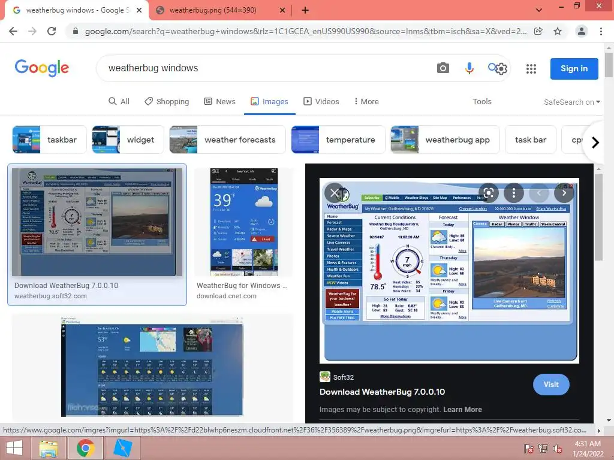Visit the Soft32 page via Visit button
This screenshot has height=460, width=614.
pos(551,385)
